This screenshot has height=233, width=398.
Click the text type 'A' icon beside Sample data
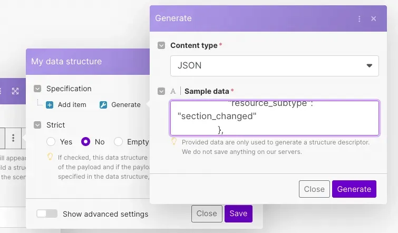tap(173, 91)
